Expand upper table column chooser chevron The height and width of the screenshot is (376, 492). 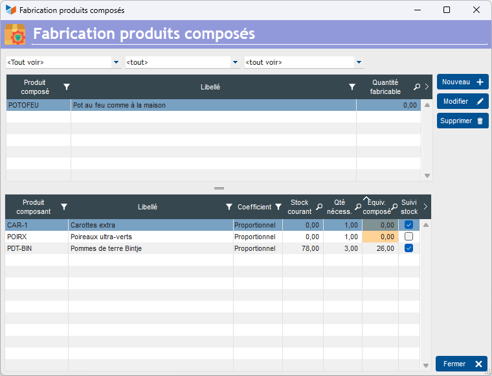click(x=427, y=87)
